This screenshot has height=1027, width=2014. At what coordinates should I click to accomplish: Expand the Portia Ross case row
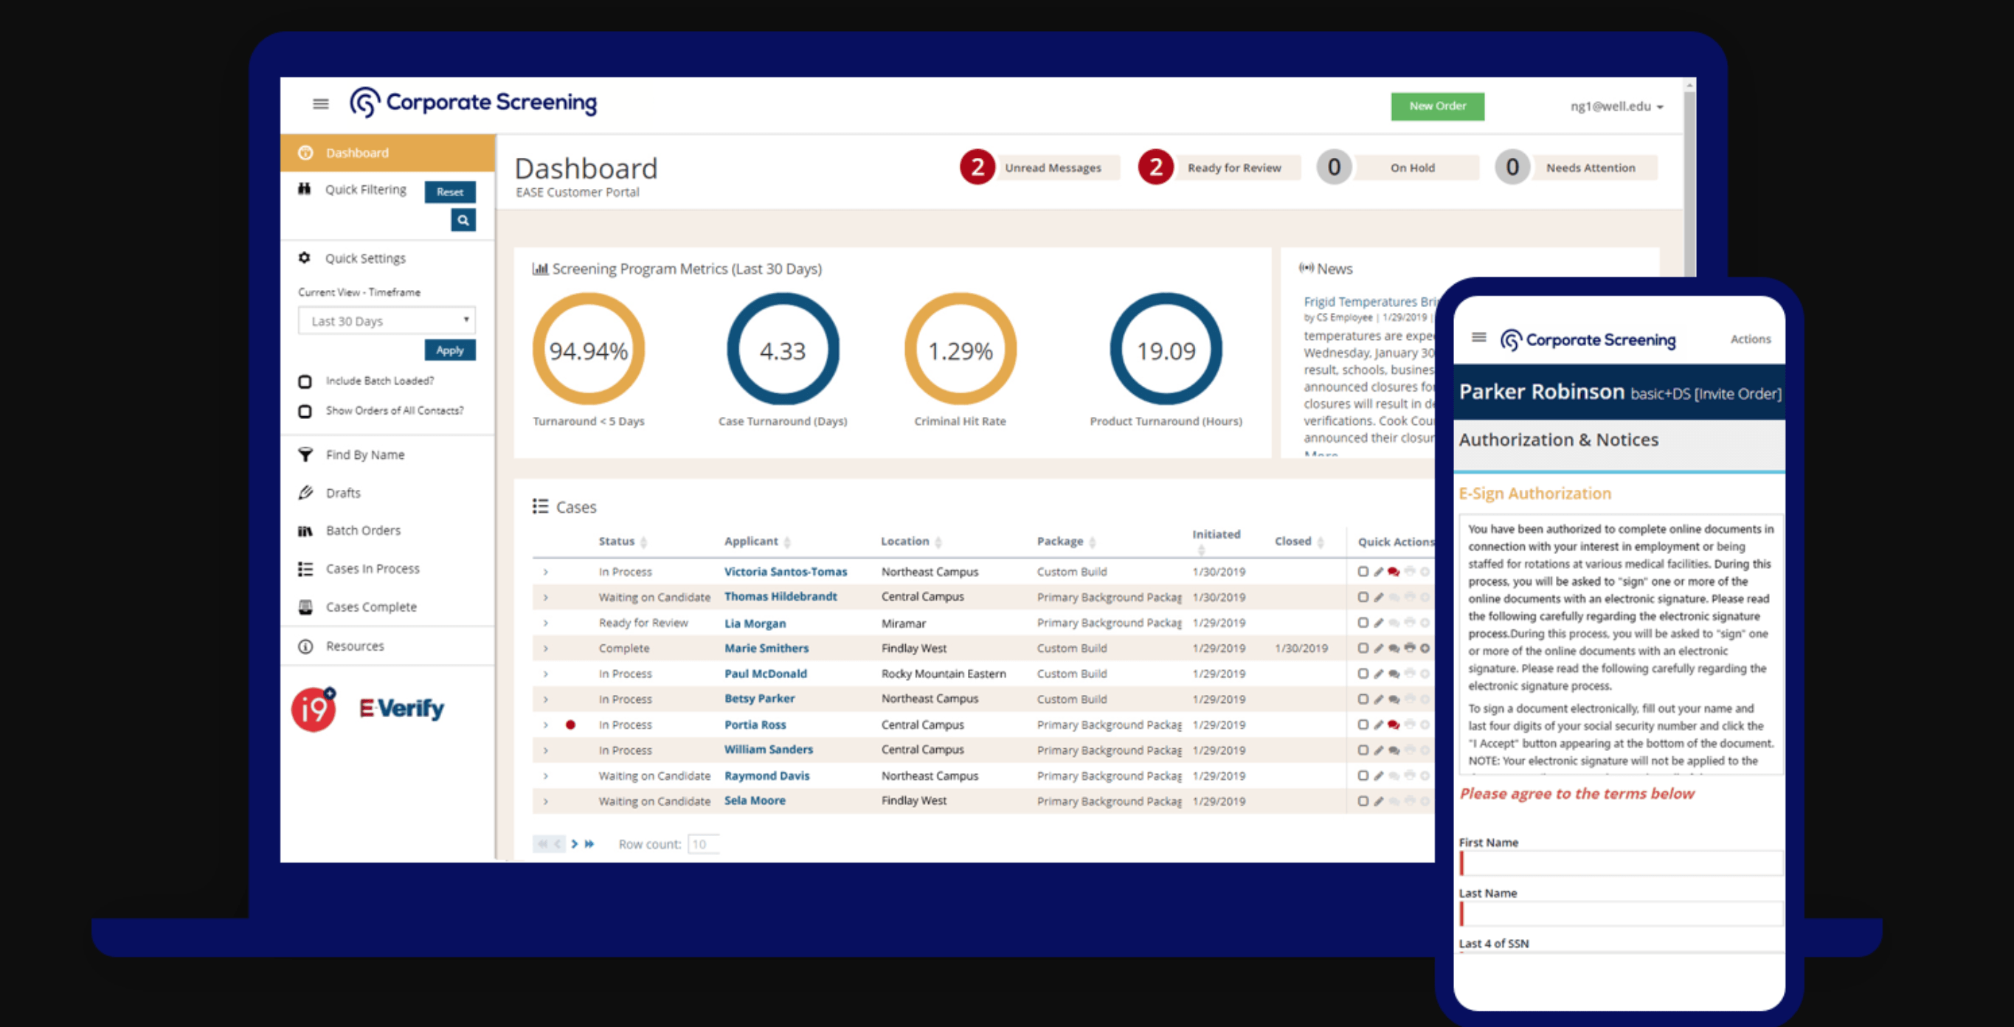pos(546,725)
